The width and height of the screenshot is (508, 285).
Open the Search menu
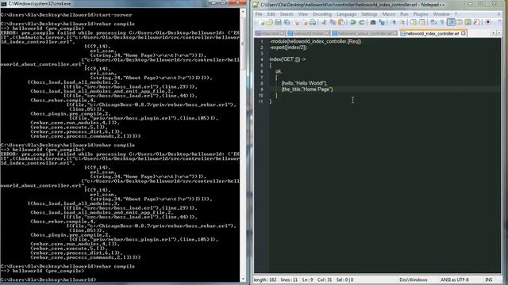coord(287,14)
